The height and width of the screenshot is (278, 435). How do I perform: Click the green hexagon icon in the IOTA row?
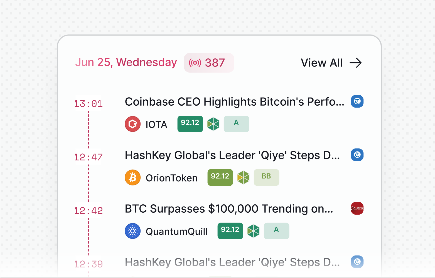click(x=213, y=124)
